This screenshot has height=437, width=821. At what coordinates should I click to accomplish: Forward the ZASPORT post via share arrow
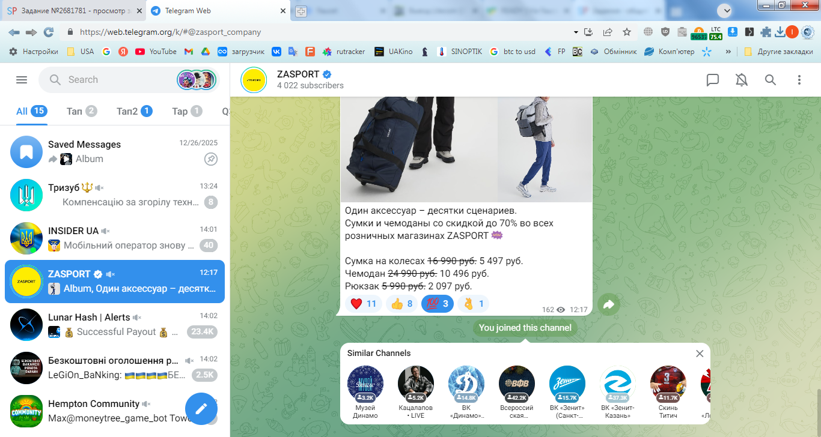pos(608,305)
